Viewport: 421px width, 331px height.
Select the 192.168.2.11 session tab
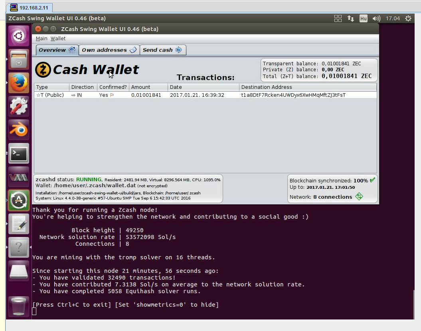(x=29, y=8)
